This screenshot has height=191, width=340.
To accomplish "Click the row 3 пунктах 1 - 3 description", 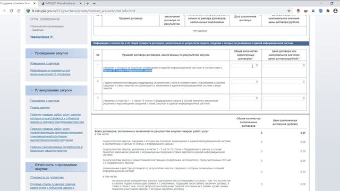I will [x=160, y=102].
